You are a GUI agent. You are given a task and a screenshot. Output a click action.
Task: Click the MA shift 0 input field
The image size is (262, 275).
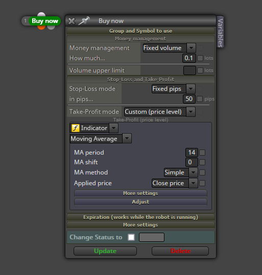pos(192,162)
